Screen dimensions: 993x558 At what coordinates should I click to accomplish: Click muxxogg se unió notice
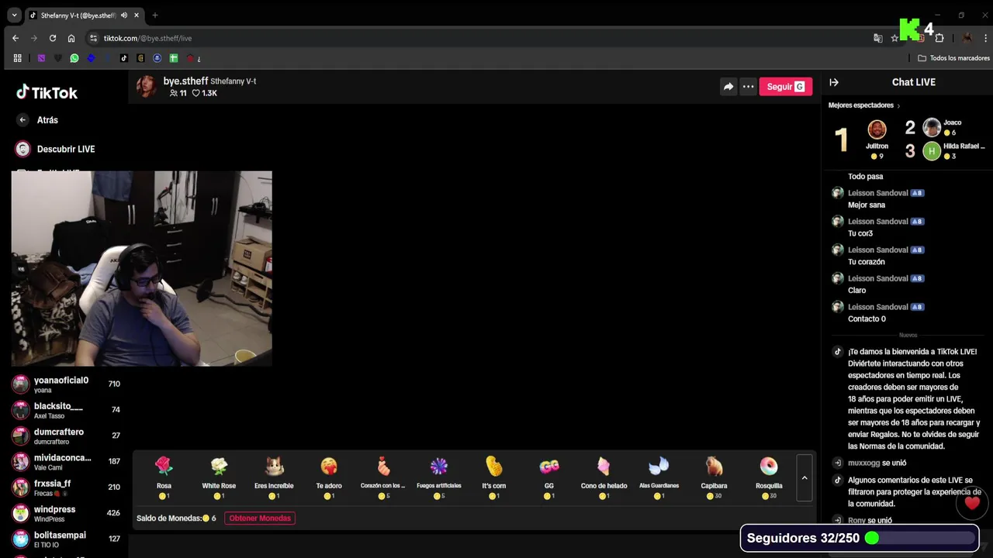[877, 463]
